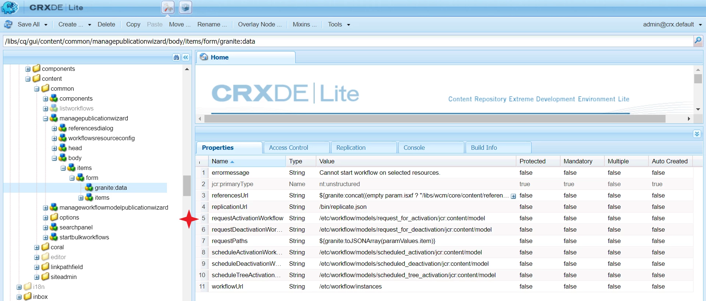Switch to the Console tab
This screenshot has height=301, width=706.
431,148
